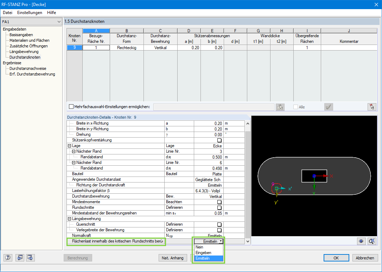This screenshot has width=382, height=272.
Task: Toggle the Mindestmomente Beachten checkbox
Action: pos(219,202)
